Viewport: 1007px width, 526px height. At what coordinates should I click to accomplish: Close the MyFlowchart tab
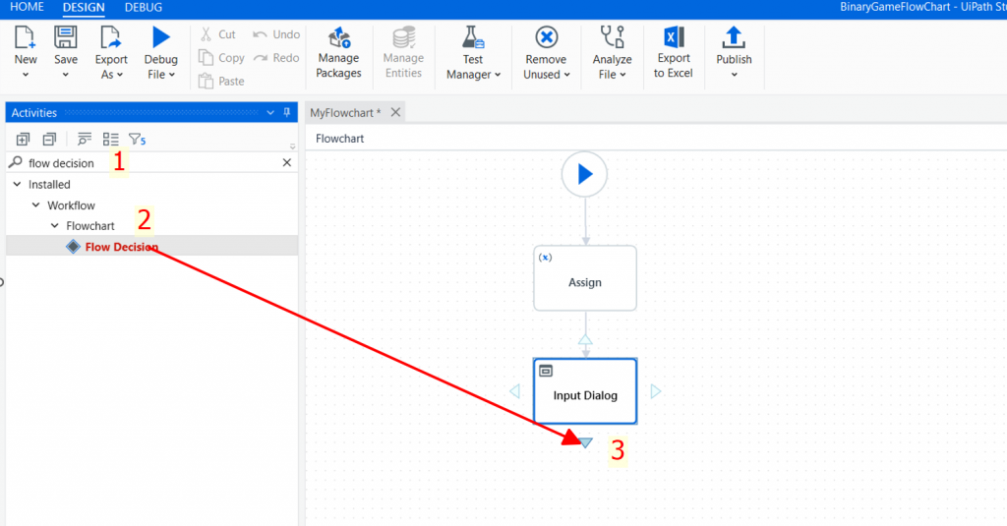395,112
